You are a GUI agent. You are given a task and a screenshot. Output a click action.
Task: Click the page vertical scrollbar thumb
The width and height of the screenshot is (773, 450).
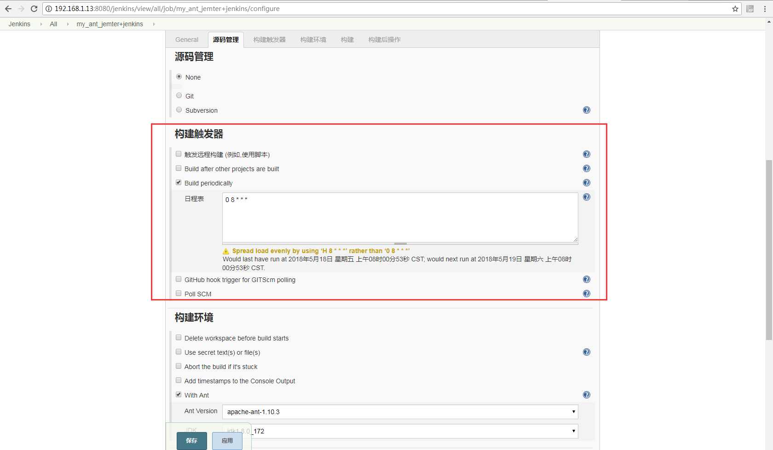point(769,250)
